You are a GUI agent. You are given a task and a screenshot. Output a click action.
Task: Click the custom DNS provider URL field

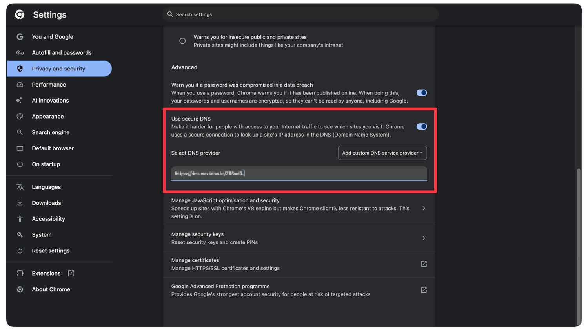(x=299, y=173)
